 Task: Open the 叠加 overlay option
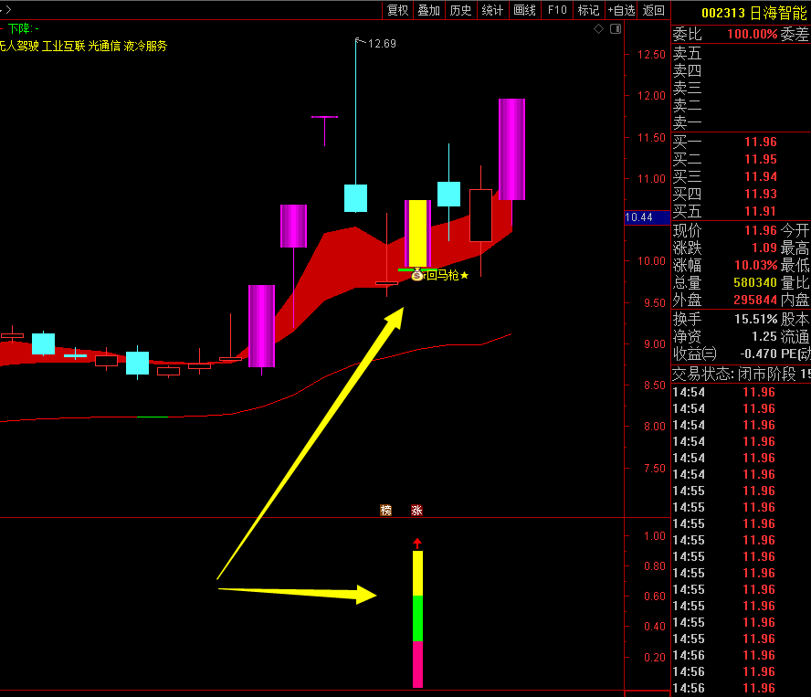pyautogui.click(x=428, y=10)
